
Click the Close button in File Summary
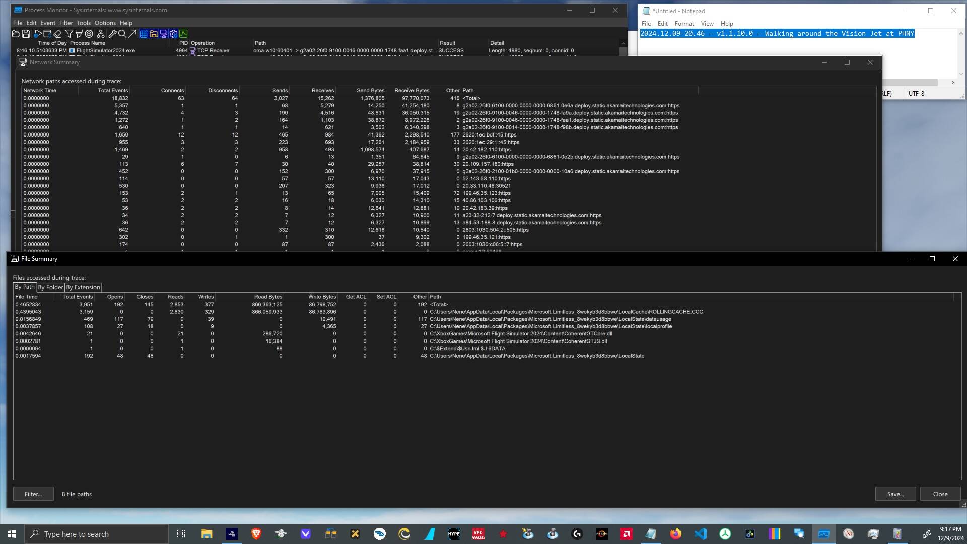pos(940,494)
